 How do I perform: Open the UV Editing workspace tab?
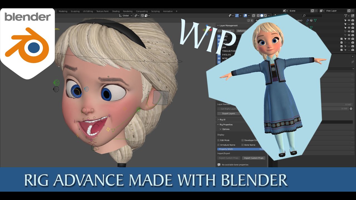(88, 11)
